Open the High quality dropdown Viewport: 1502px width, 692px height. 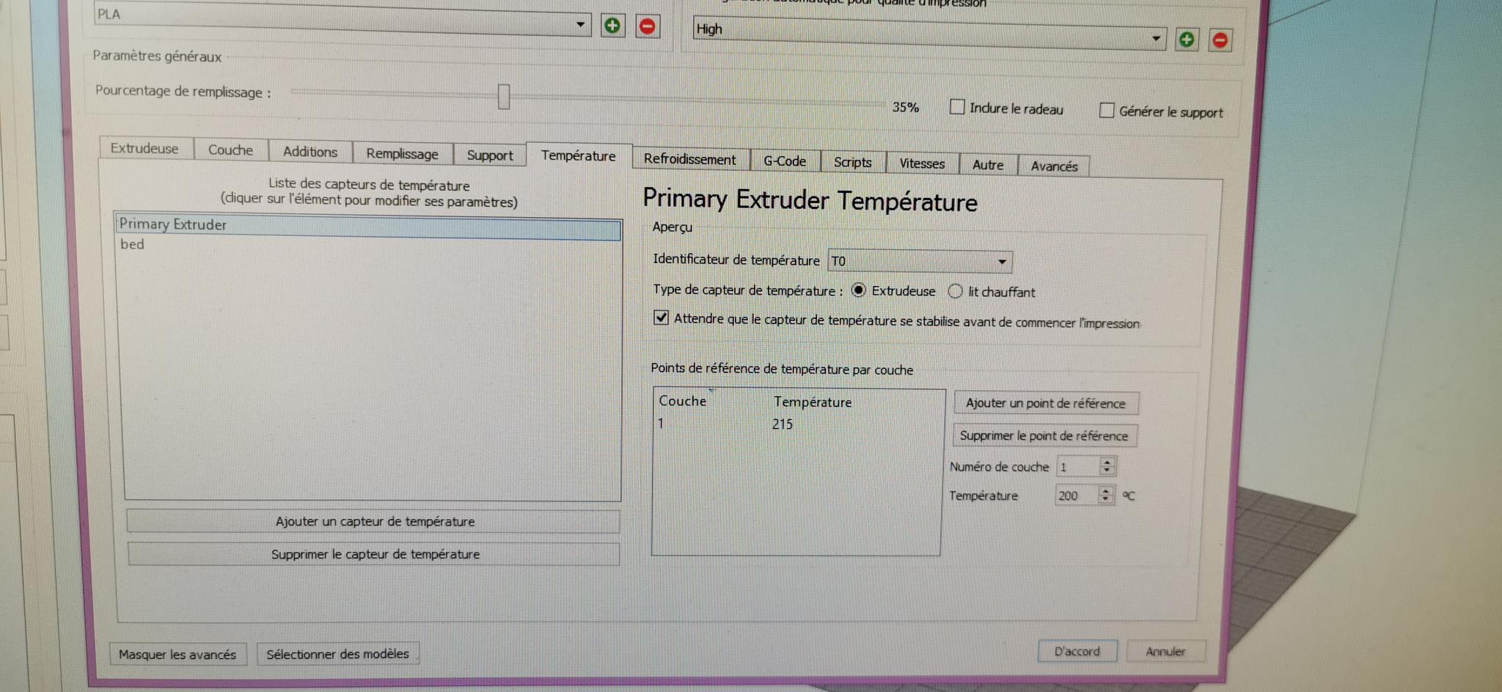pos(929,33)
